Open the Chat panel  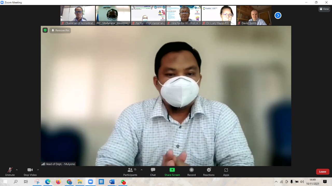153,172
